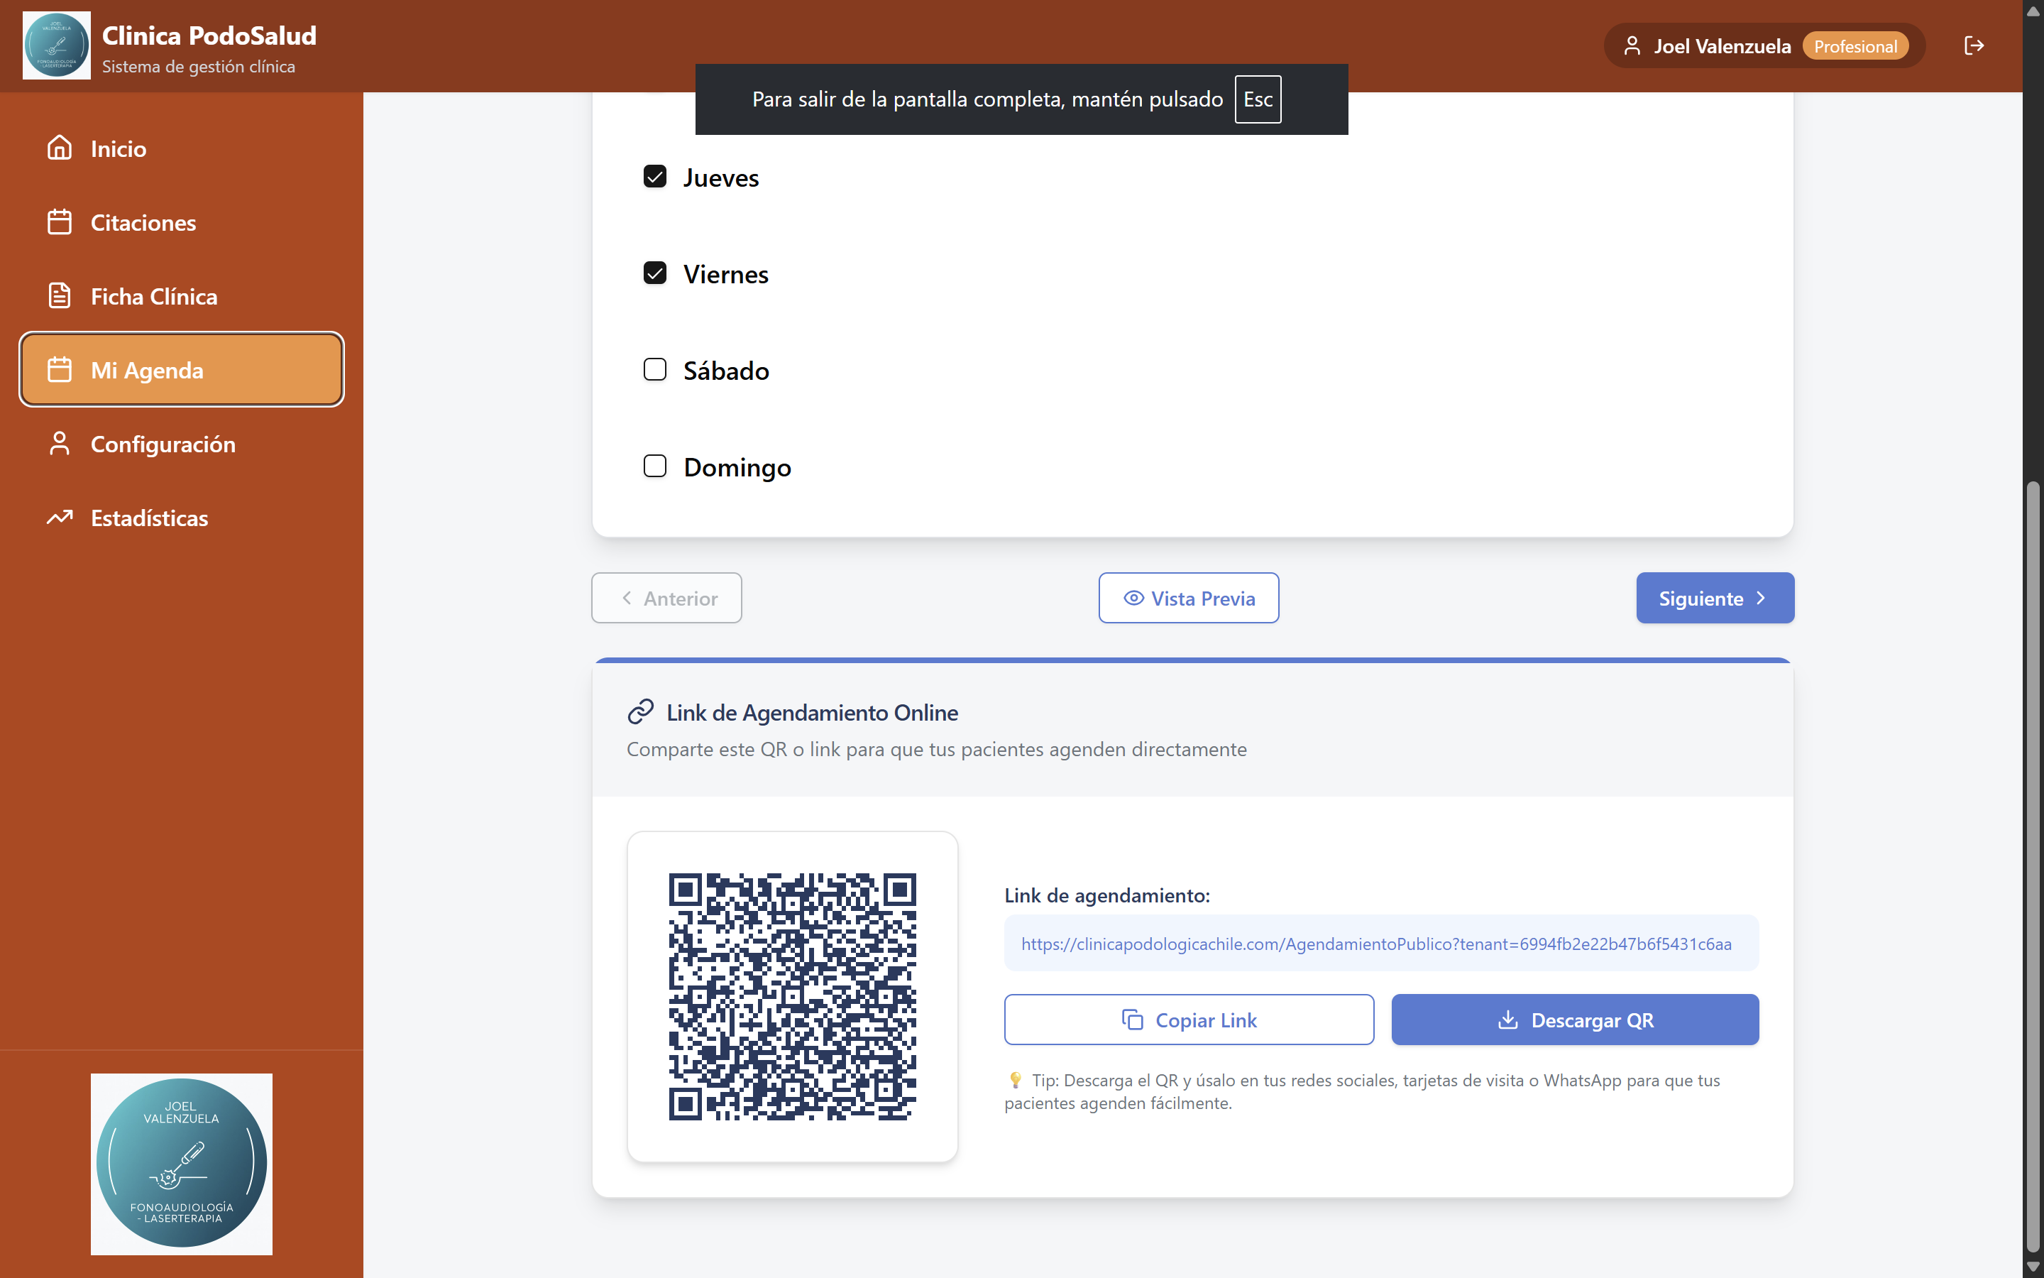Uncheck the Viernes checkbox
Viewport: 2044px width, 1278px height.
654,273
